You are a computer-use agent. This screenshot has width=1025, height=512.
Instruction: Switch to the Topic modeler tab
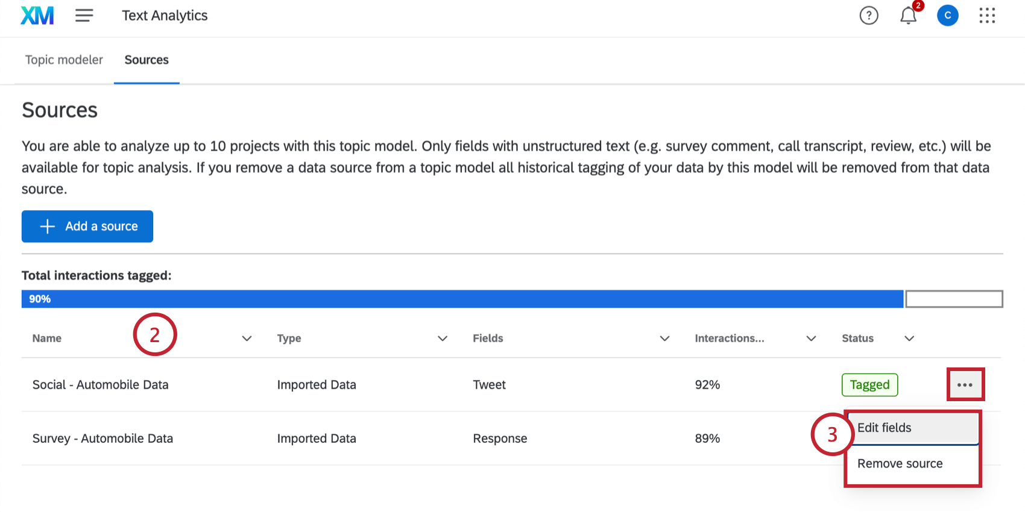click(64, 60)
